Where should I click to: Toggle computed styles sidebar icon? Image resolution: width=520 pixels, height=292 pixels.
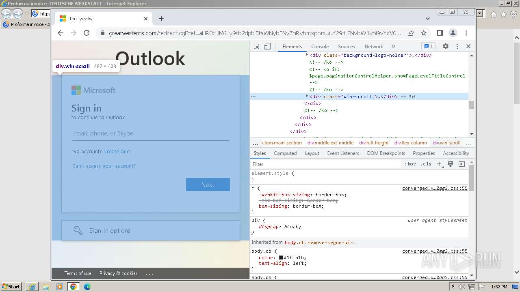(461, 164)
